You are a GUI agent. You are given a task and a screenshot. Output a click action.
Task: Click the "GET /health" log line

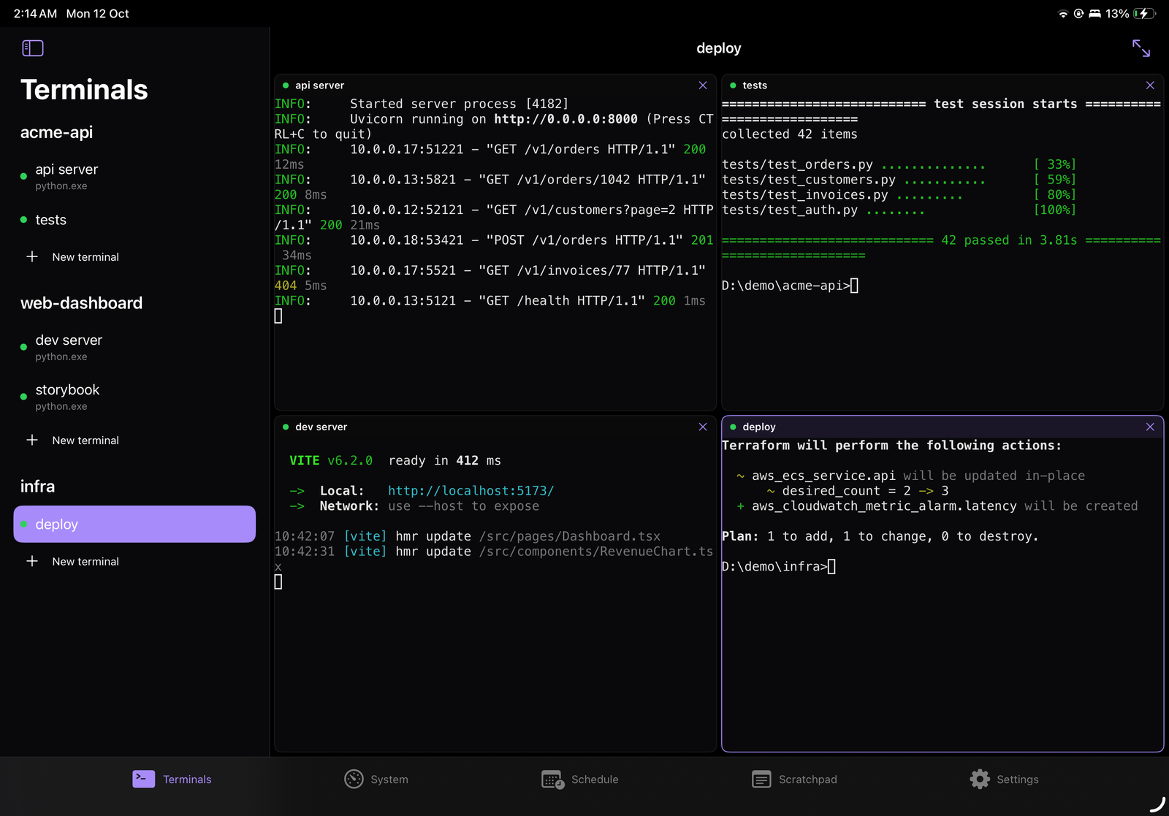[x=490, y=301]
